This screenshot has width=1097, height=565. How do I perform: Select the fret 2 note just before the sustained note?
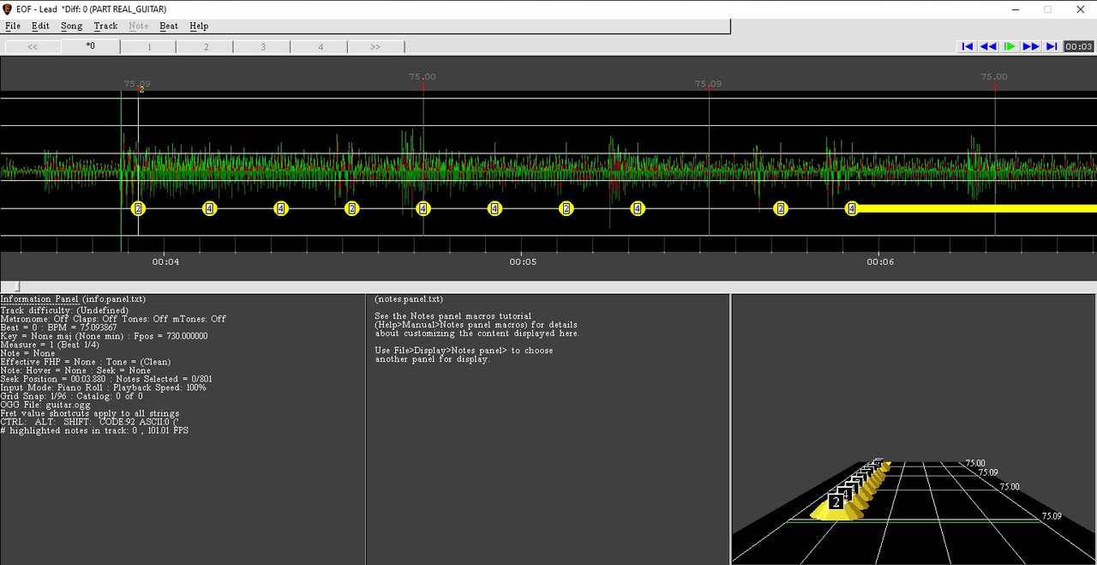780,208
